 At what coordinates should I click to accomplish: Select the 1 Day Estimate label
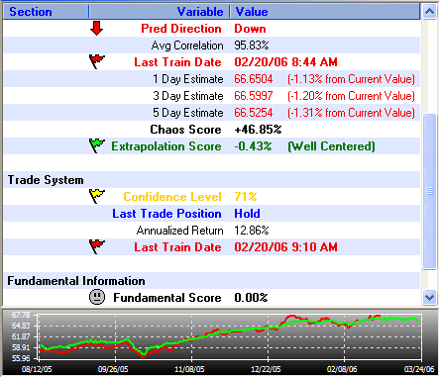click(188, 79)
